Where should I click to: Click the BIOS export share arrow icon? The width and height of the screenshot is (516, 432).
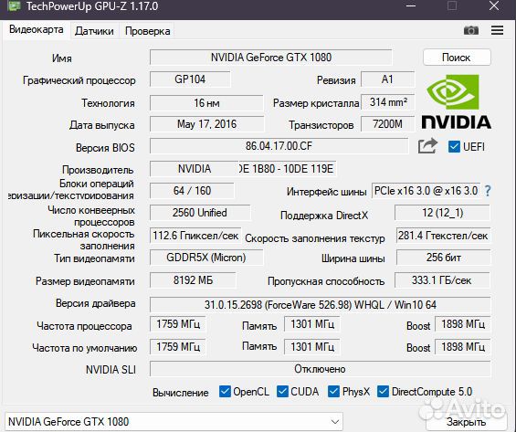(427, 146)
